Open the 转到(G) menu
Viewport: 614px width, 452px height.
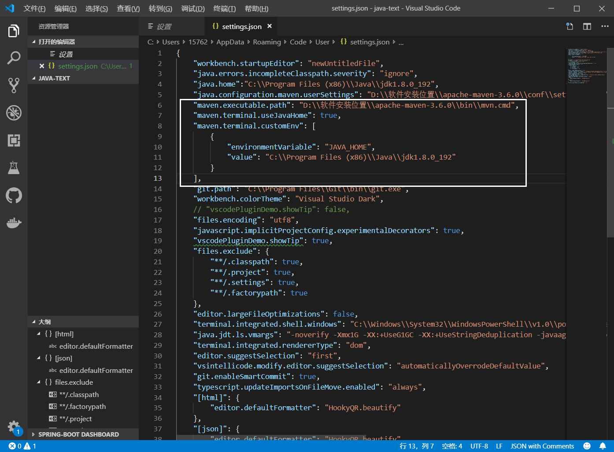(160, 8)
